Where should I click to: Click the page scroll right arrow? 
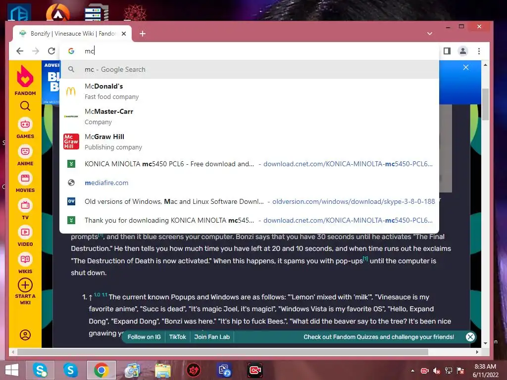[477, 352]
